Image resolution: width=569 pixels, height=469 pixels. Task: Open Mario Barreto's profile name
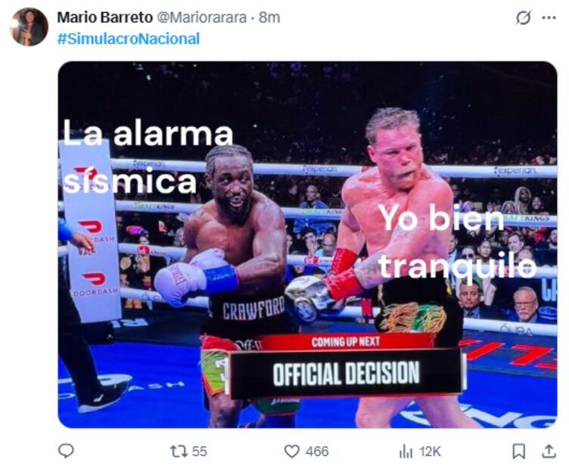pos(105,17)
